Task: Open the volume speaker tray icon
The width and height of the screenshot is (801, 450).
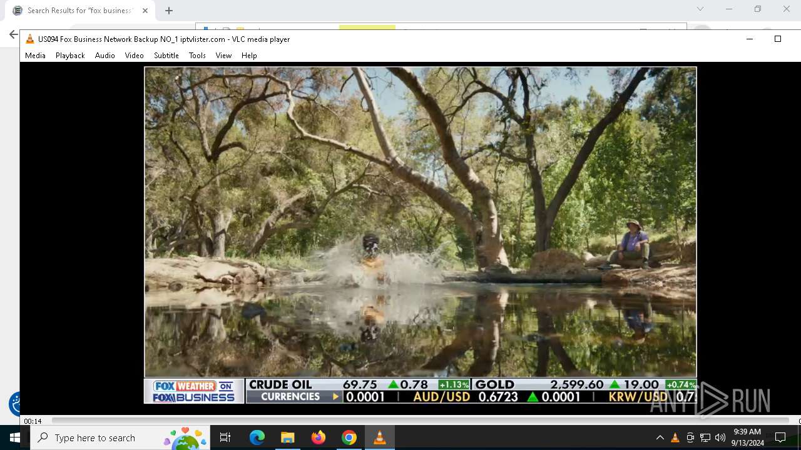Action: 720,437
